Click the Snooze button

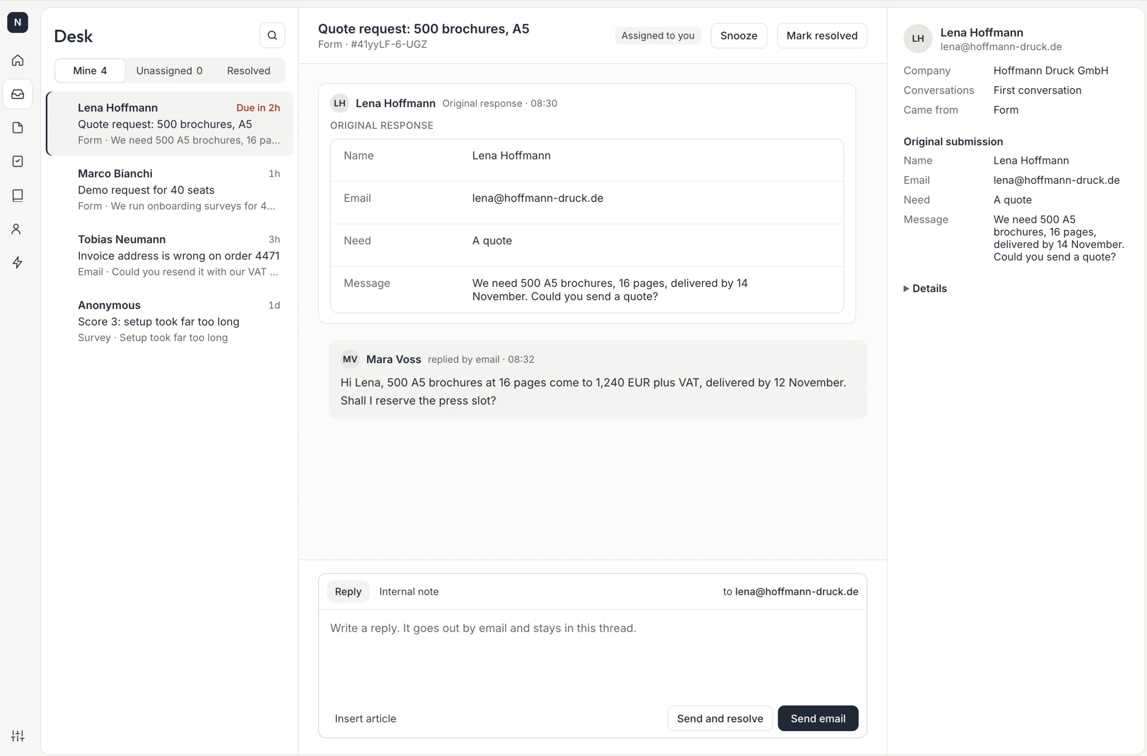(x=738, y=36)
